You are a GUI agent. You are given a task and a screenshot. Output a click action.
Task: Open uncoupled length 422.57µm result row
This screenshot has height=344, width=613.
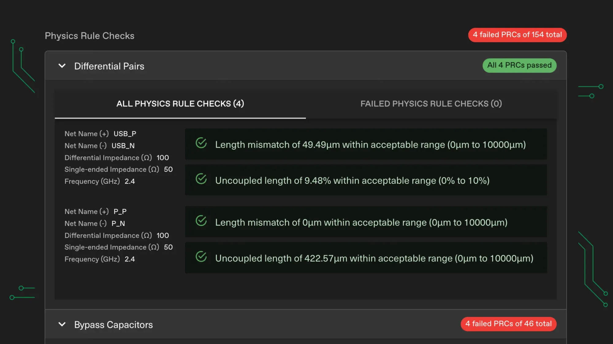tap(366, 258)
